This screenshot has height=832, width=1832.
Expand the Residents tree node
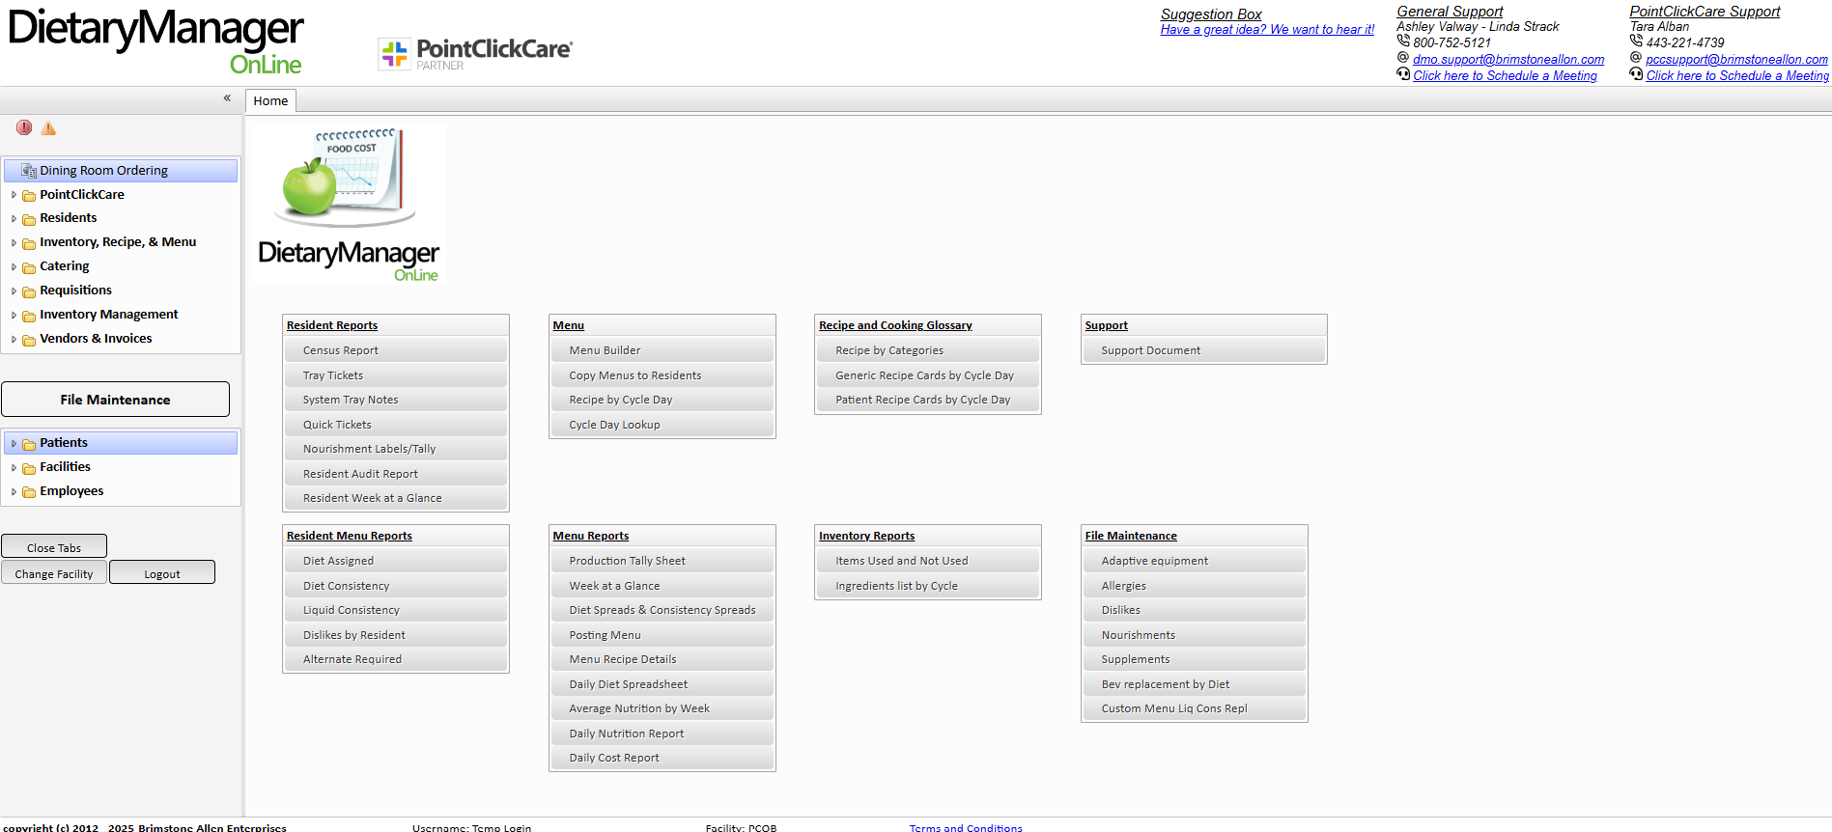pos(14,219)
